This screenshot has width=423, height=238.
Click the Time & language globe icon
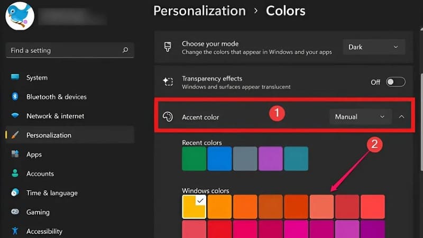pyautogui.click(x=15, y=193)
